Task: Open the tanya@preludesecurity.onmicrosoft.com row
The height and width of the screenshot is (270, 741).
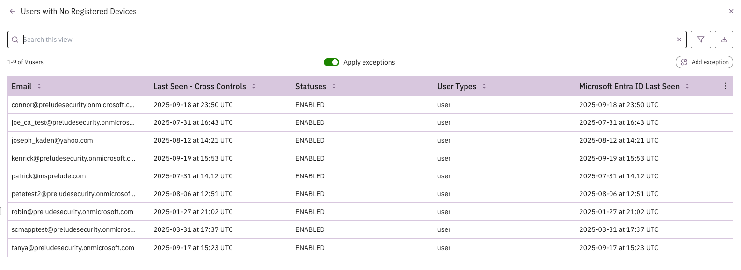Action: coord(370,248)
